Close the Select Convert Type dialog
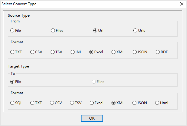Image resolution: width=187 pixels, height=126 pixels. tap(182, 4)
